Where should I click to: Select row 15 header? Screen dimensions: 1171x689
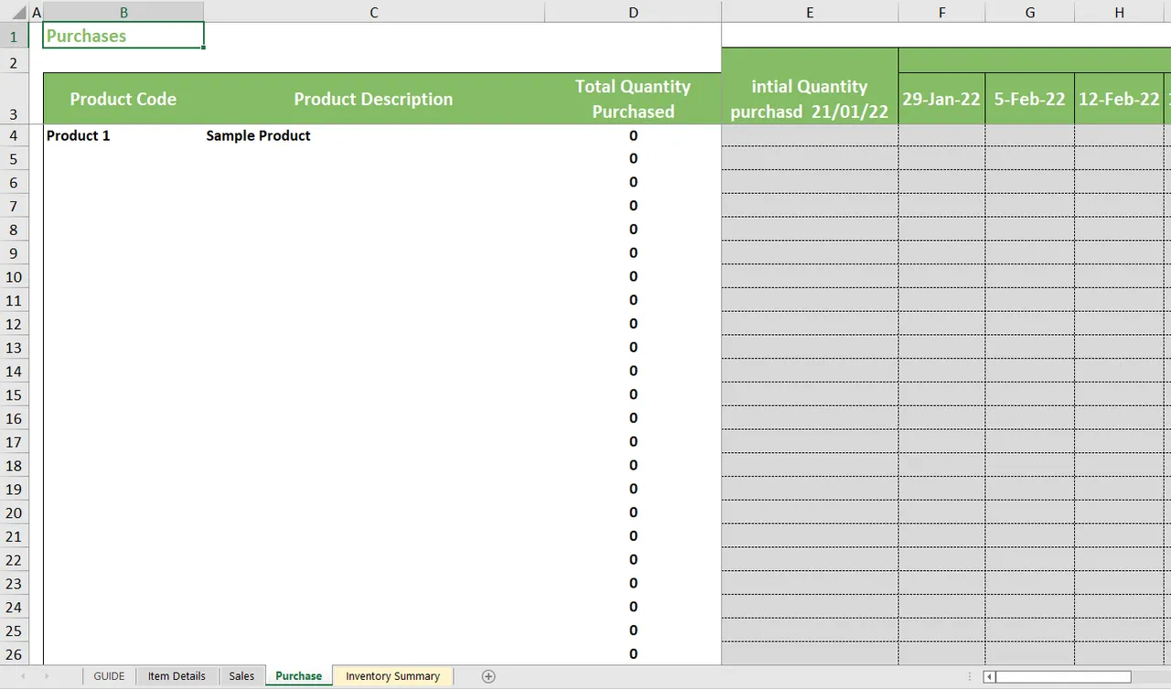coord(14,395)
